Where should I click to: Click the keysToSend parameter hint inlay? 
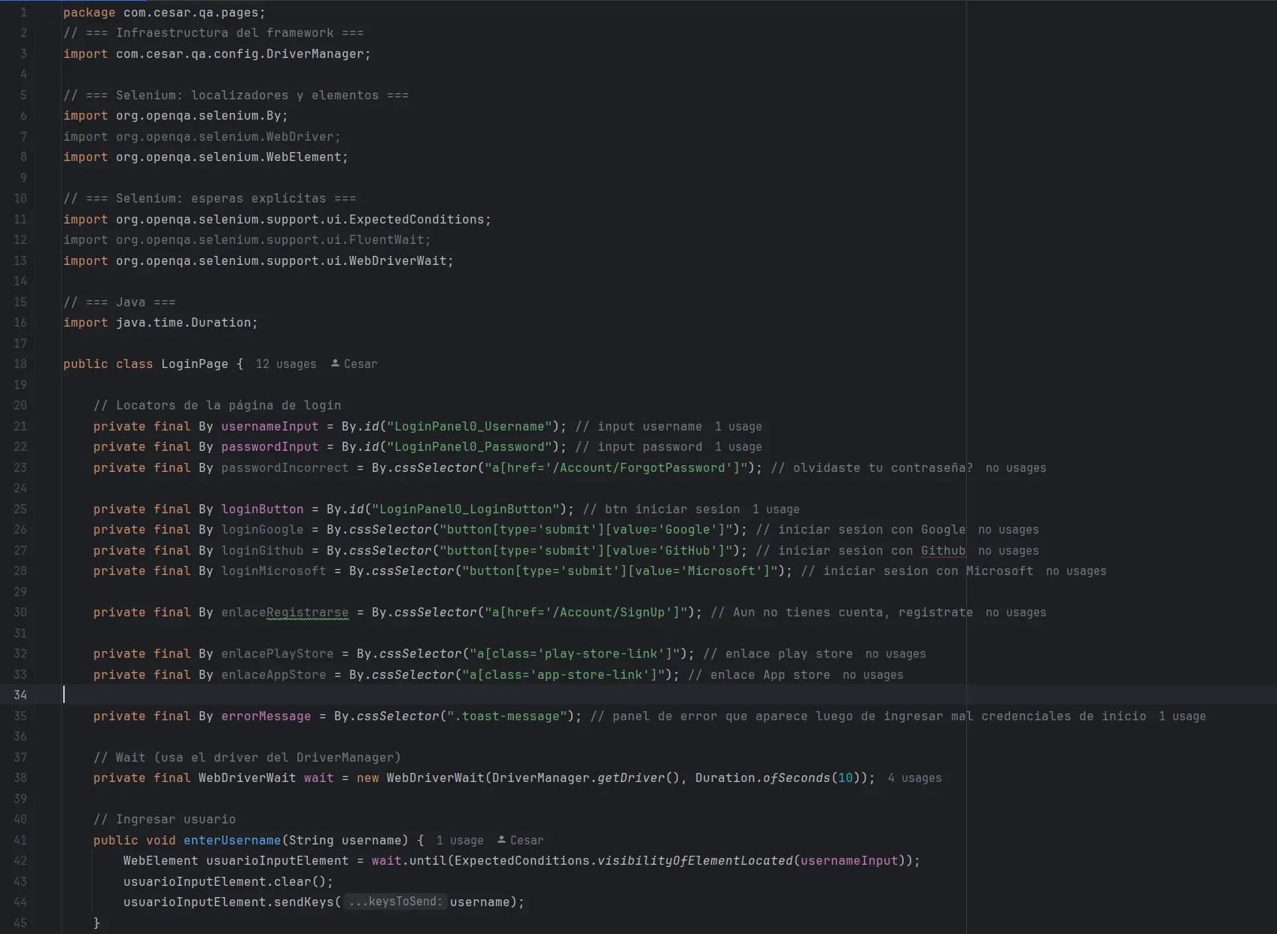(396, 902)
